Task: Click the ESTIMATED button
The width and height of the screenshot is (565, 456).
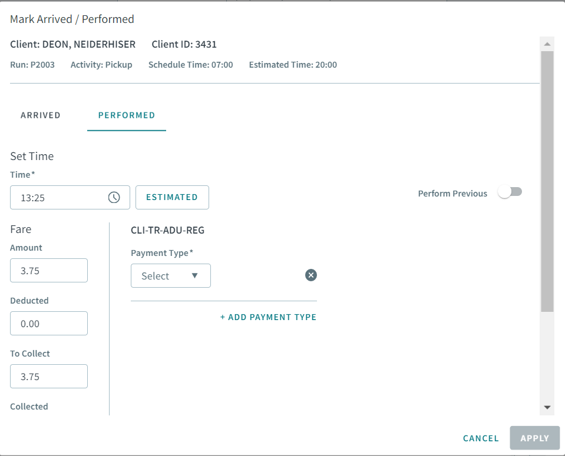Action: (x=172, y=197)
